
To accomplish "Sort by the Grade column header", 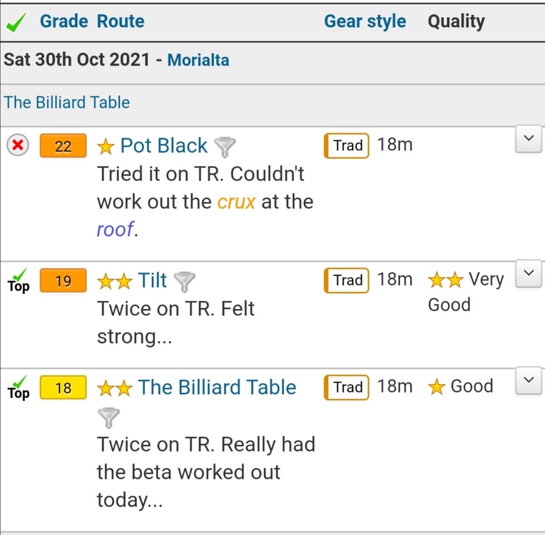I will [x=63, y=21].
